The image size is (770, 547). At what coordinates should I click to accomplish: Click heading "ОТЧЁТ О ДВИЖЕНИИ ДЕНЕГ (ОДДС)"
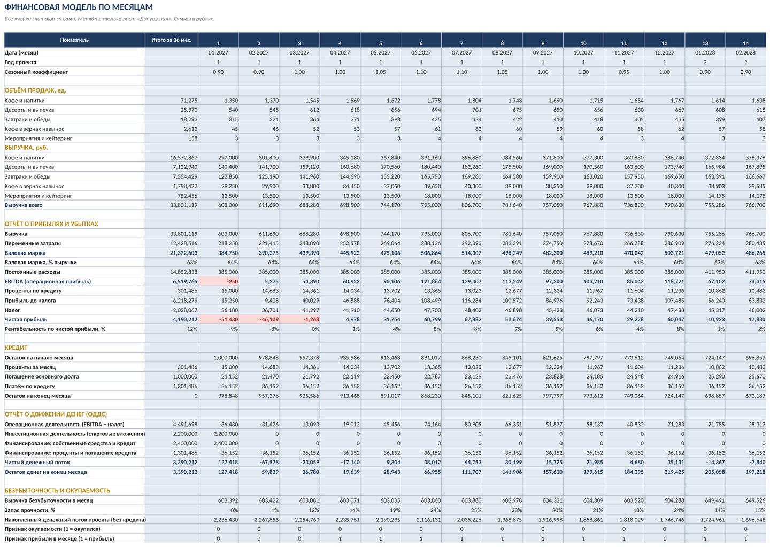coord(56,414)
